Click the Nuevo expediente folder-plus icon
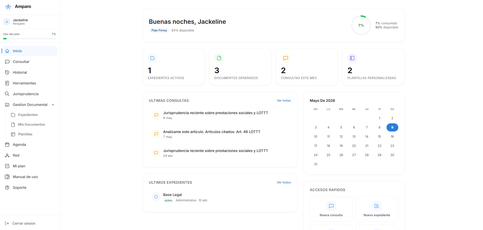Viewport: 483px width, 230px height. coord(377,206)
